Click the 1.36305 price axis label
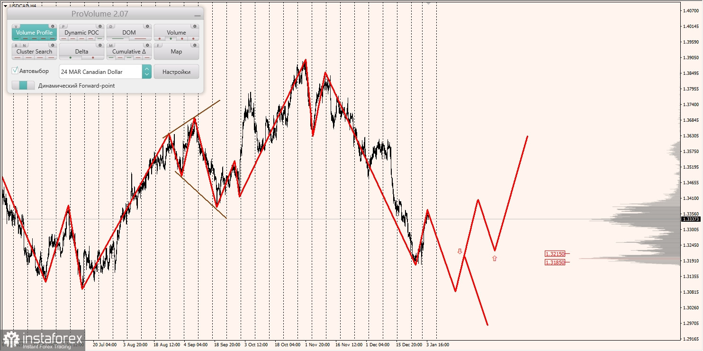This screenshot has width=703, height=351. [x=692, y=136]
